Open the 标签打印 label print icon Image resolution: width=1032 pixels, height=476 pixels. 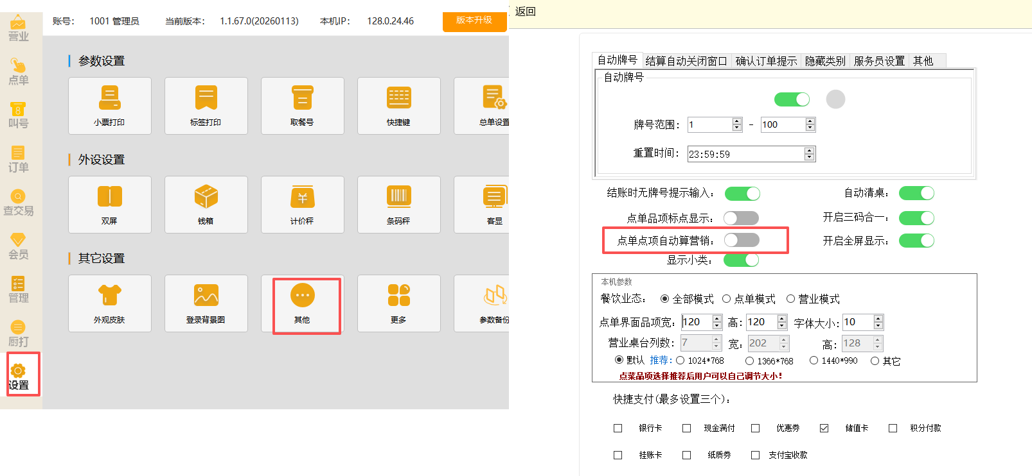(x=206, y=105)
